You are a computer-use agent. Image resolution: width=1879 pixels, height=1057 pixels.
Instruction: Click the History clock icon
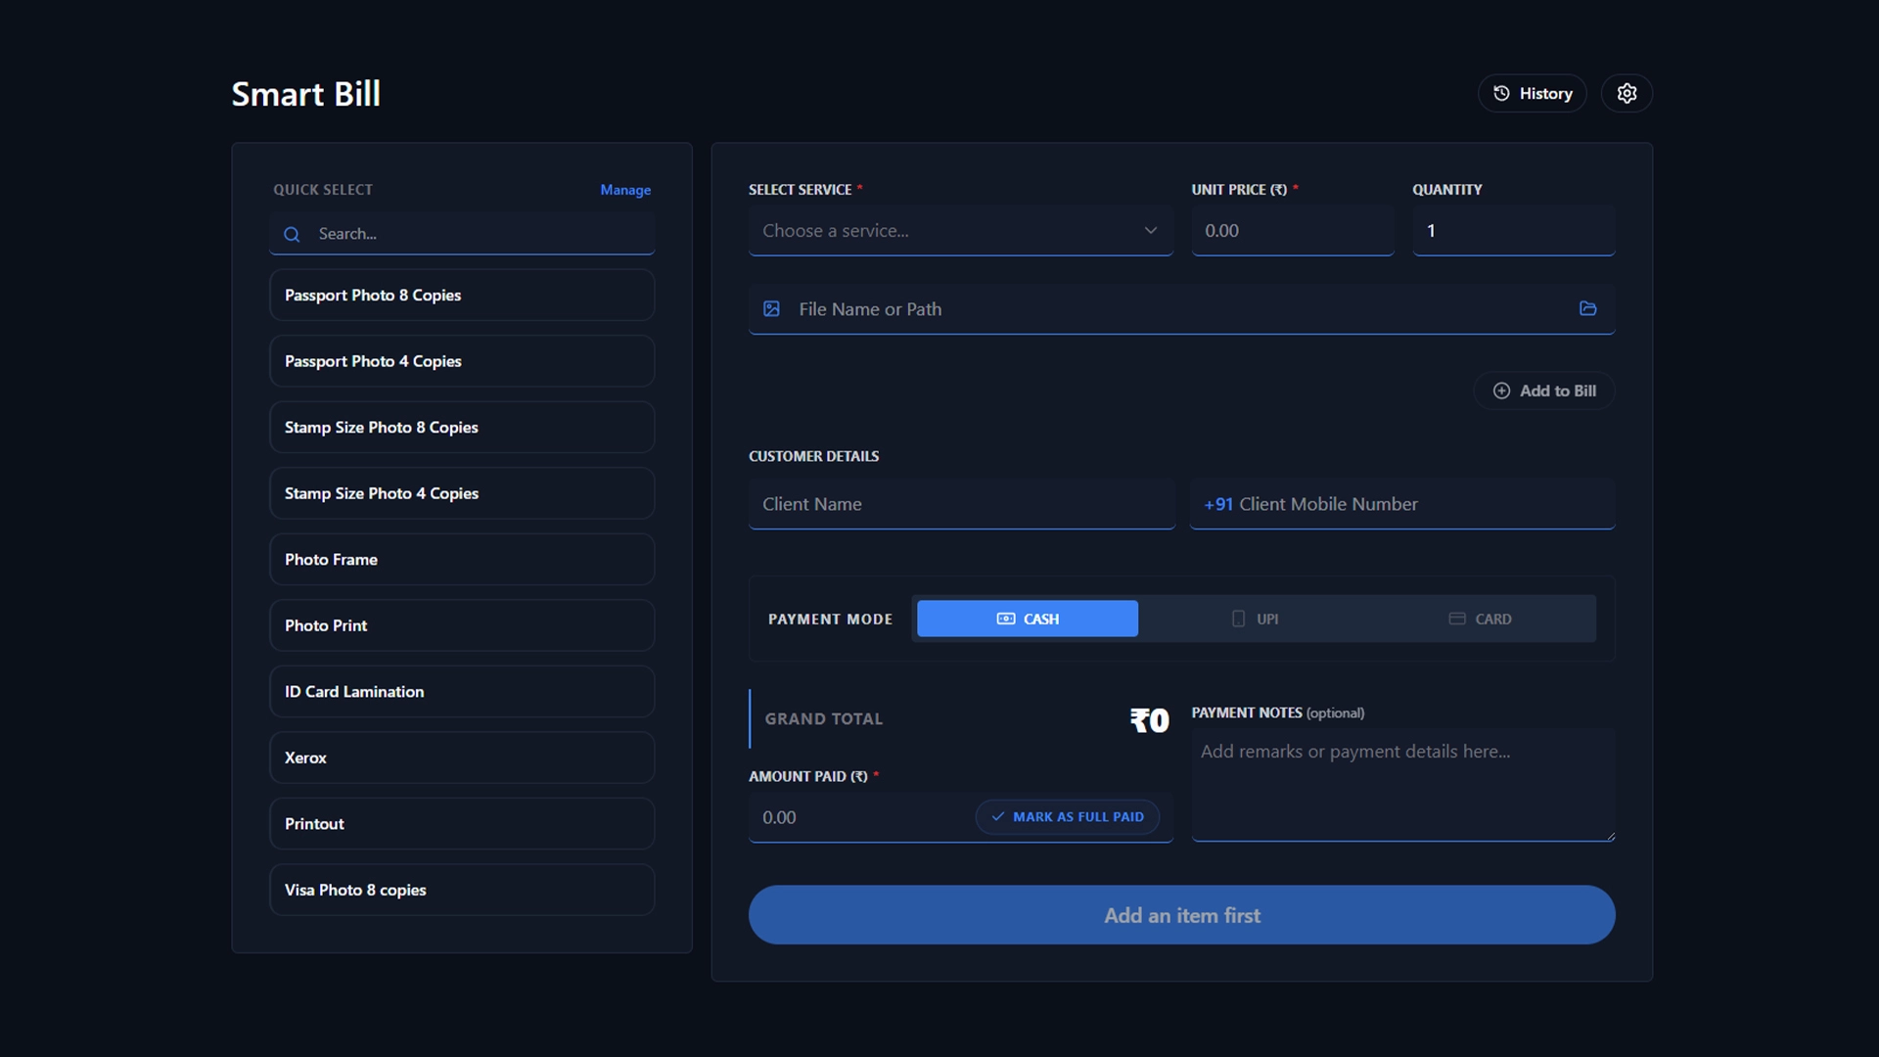click(x=1501, y=93)
